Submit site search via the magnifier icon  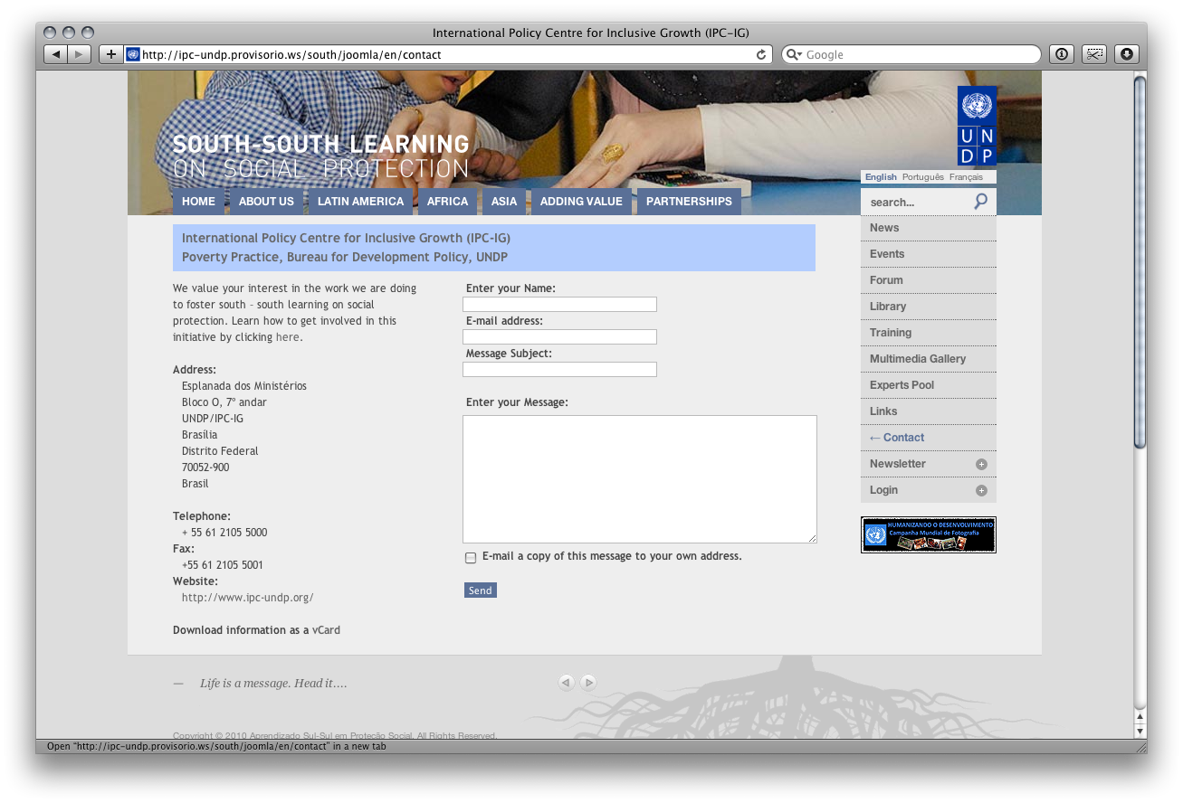(981, 202)
